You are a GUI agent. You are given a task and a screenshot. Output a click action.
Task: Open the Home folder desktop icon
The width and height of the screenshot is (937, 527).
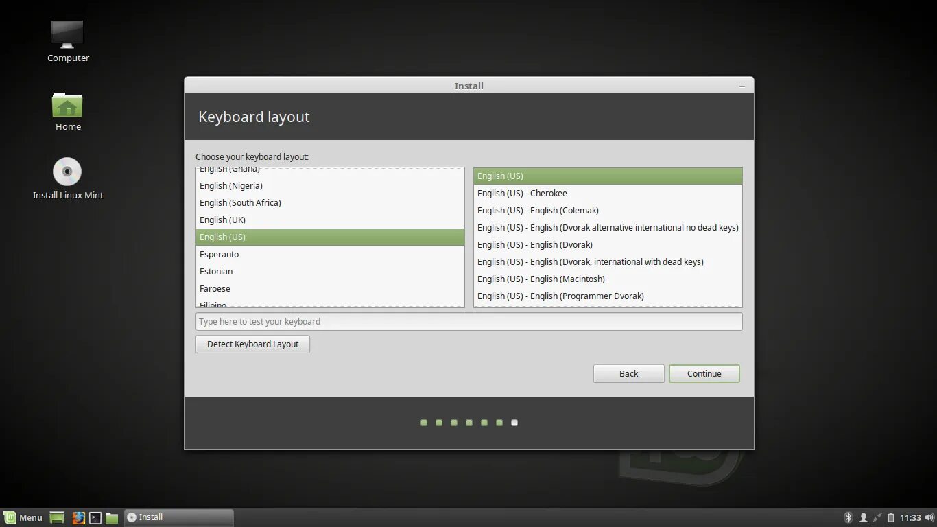click(68, 111)
